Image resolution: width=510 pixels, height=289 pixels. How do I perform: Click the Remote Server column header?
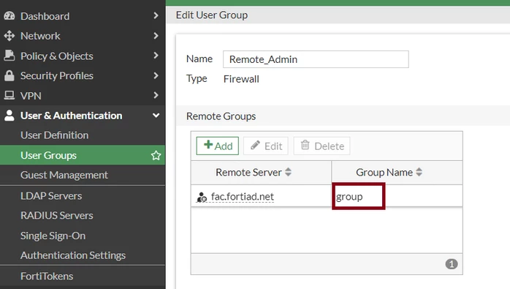point(261,173)
